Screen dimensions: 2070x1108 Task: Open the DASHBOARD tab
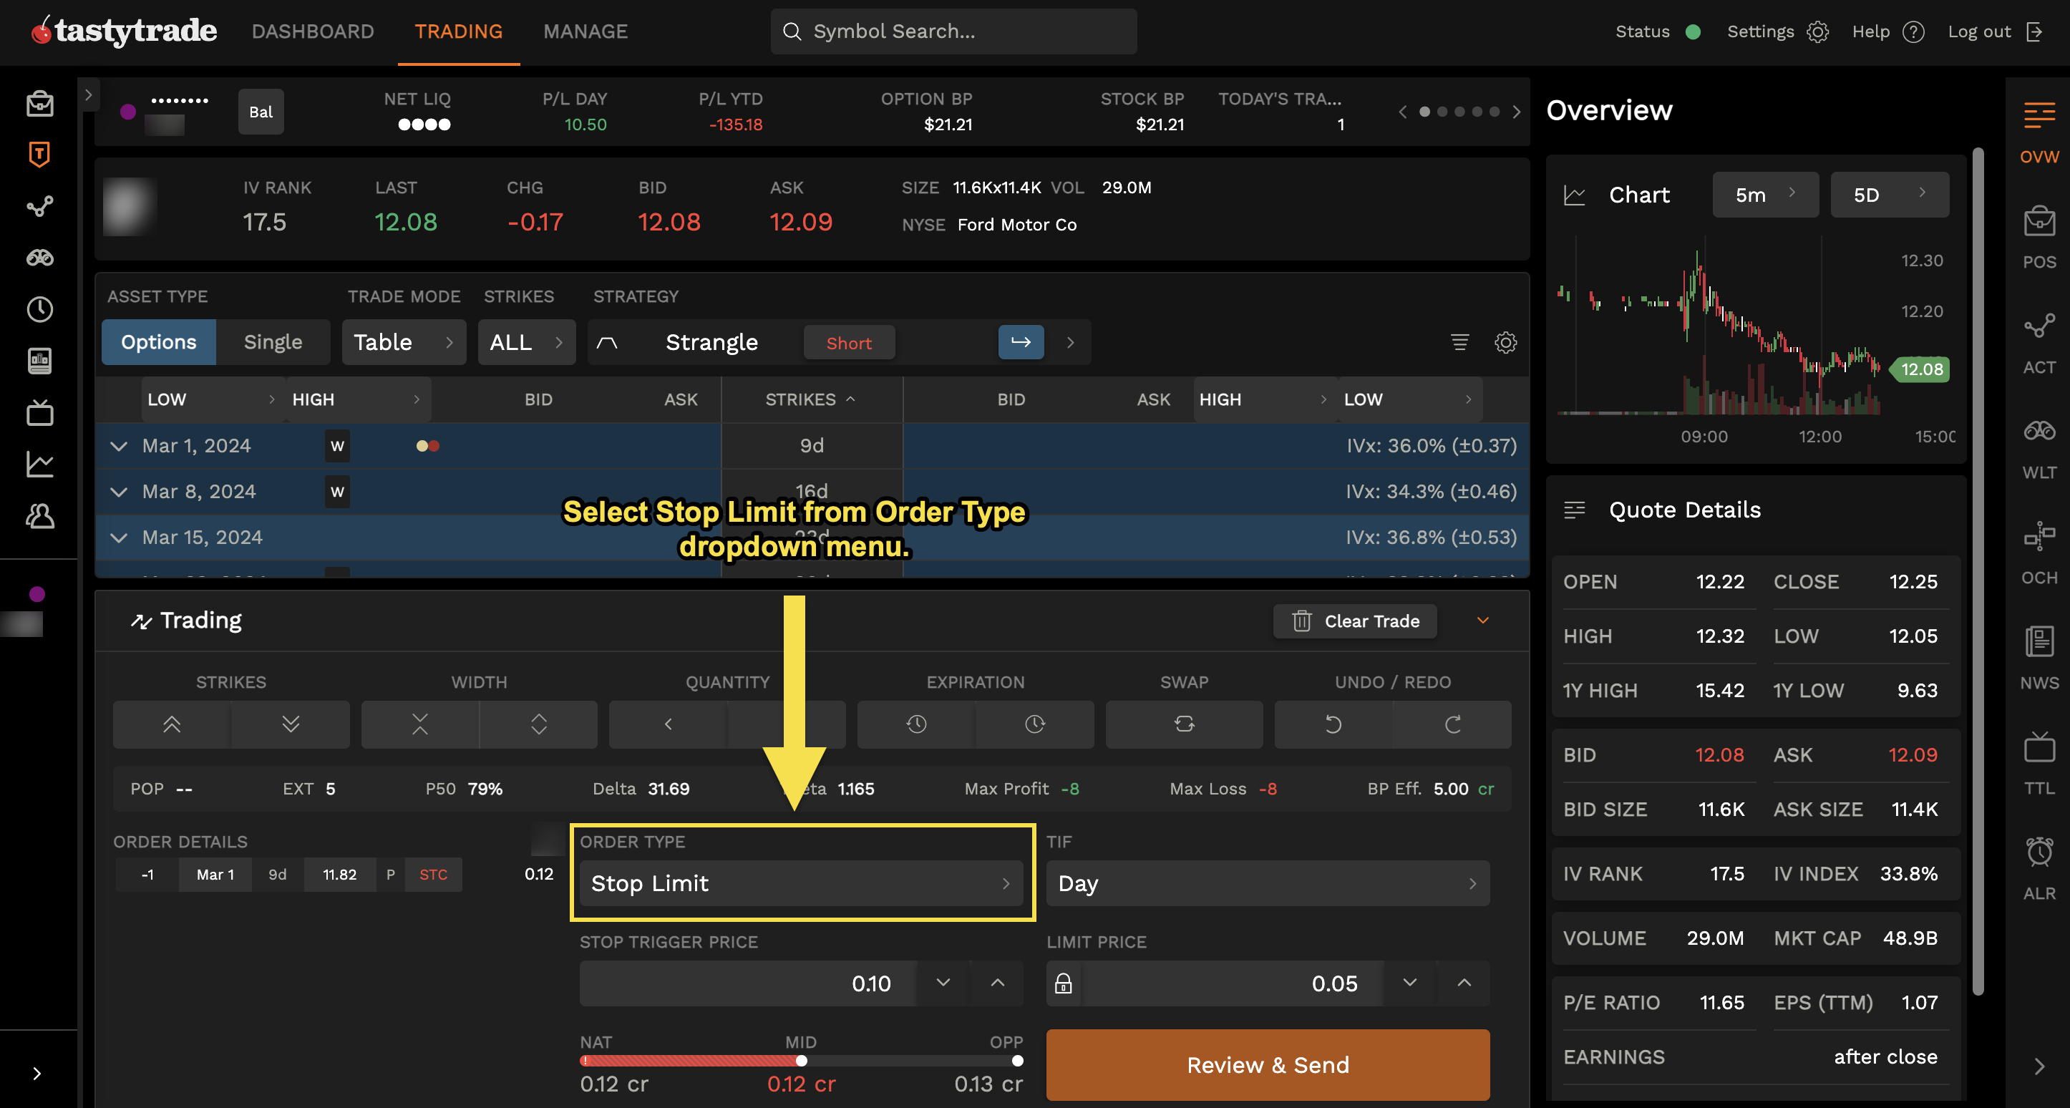tap(313, 31)
